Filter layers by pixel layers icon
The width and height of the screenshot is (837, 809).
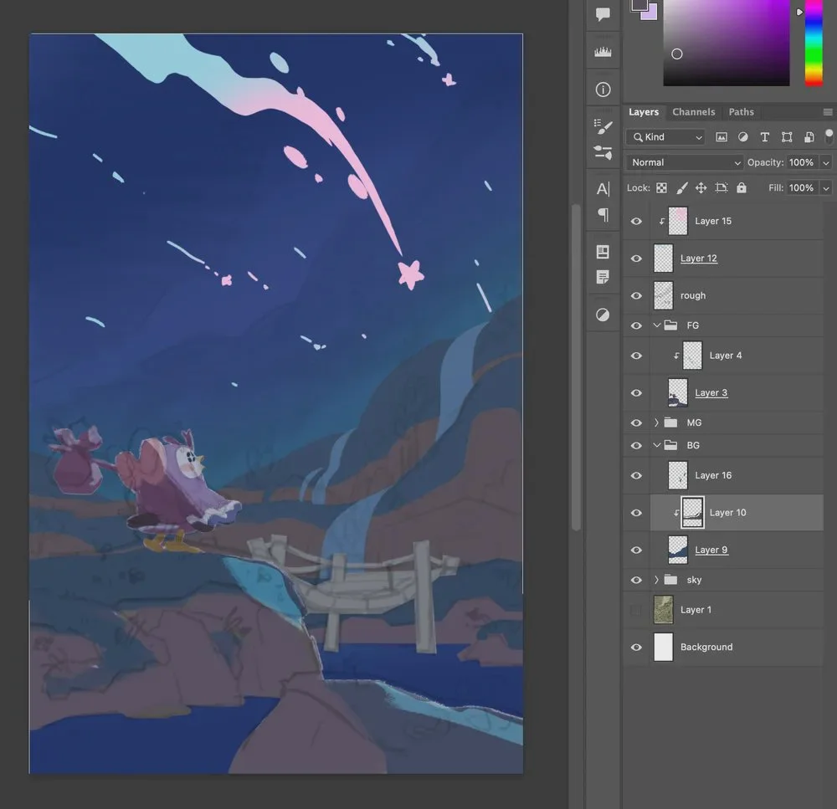click(721, 137)
